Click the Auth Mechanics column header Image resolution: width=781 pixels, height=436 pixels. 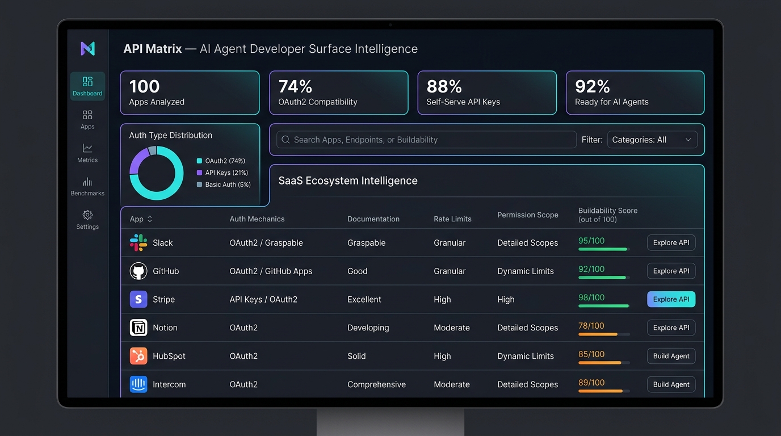click(257, 219)
